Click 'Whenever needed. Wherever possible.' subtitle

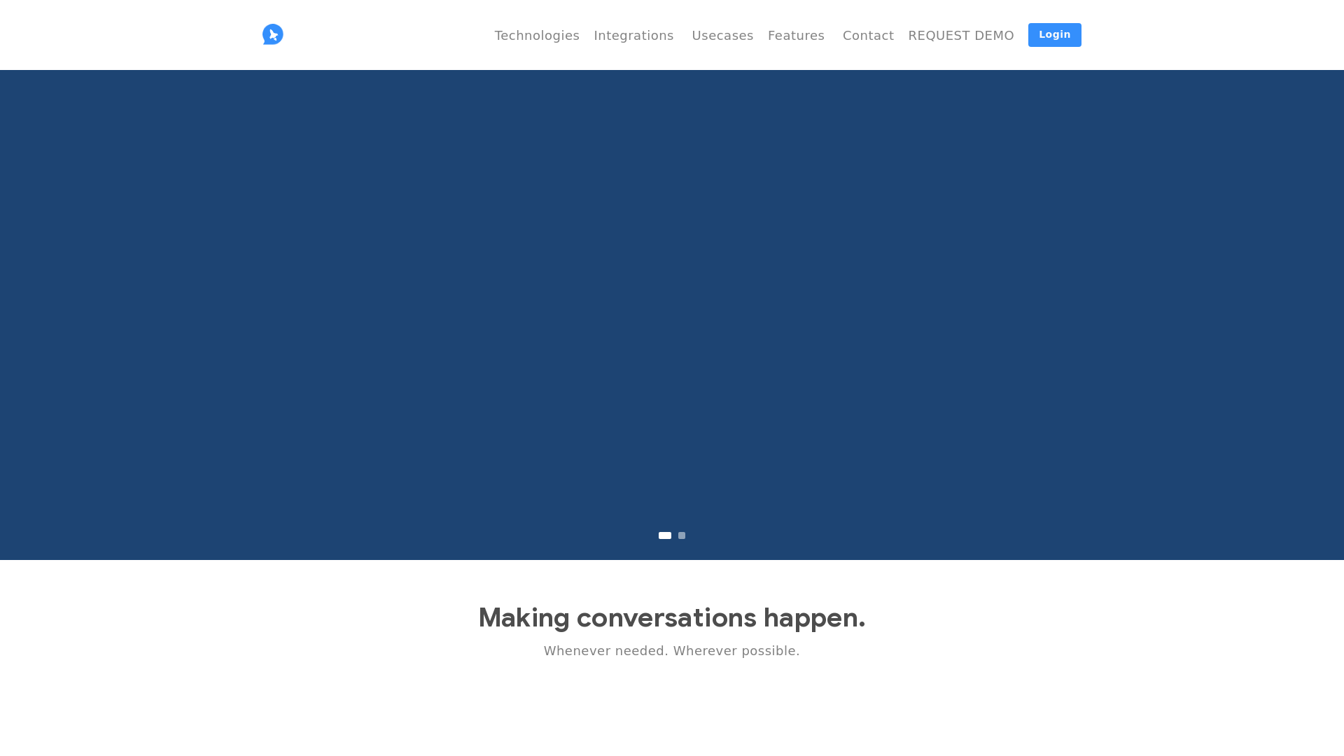pos(672,651)
